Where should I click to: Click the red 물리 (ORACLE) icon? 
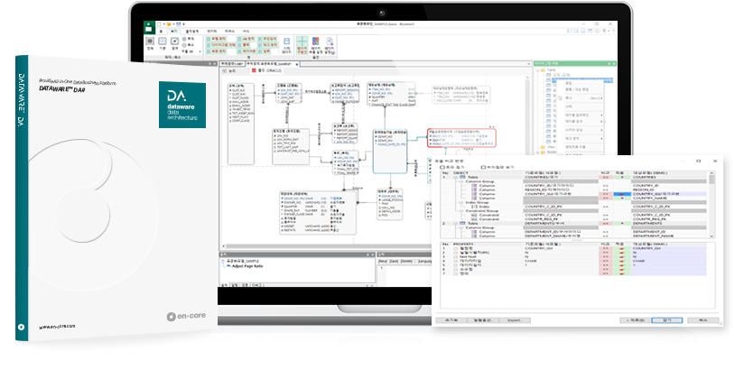[254, 70]
